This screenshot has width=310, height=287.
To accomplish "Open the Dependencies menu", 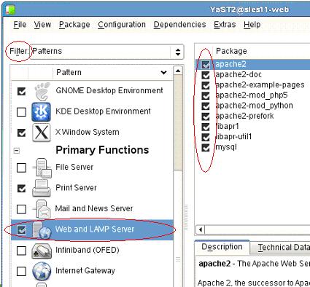I will point(179,25).
